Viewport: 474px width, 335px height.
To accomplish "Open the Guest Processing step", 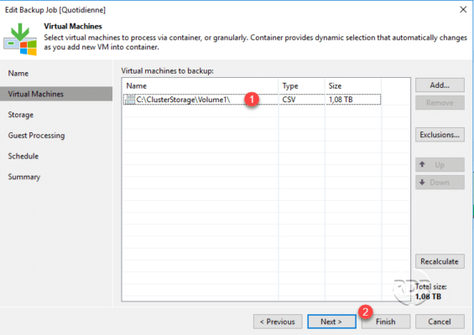I will coord(36,136).
